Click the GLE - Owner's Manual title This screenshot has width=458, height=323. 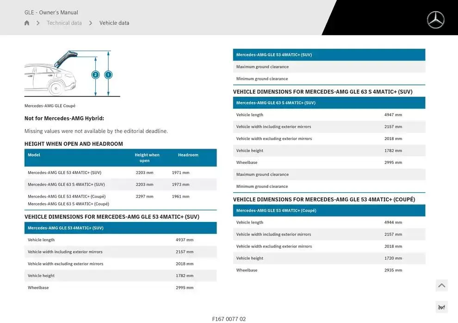pos(51,12)
